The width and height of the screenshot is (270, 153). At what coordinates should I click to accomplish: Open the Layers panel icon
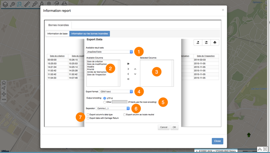pyautogui.click(x=5, y=4)
